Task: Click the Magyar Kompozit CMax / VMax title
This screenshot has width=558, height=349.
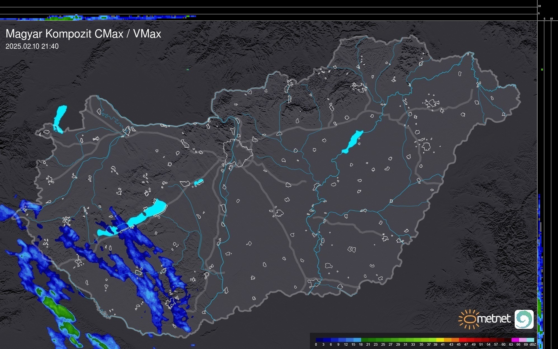Action: click(83, 34)
